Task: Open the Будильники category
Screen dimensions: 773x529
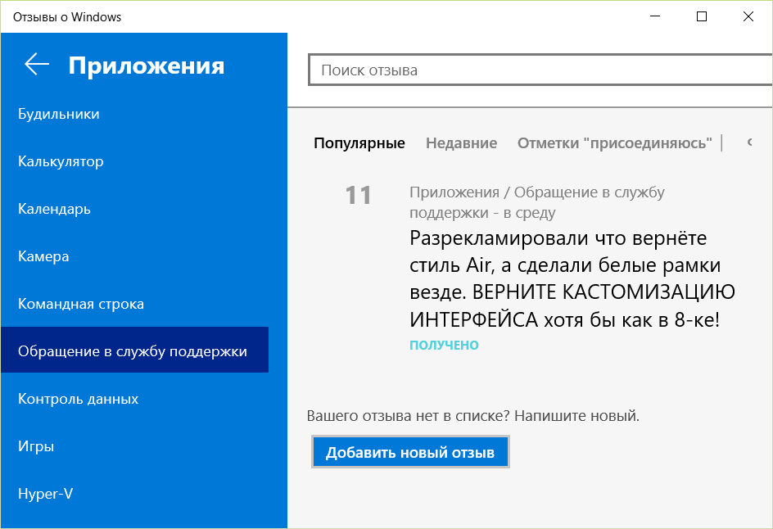Action: tap(59, 114)
